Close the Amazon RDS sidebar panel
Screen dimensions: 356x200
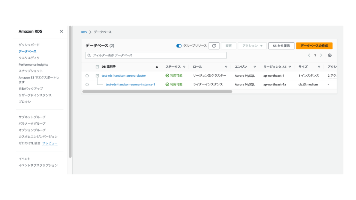(x=62, y=31)
